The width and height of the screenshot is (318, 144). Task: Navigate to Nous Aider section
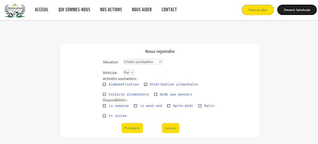142,10
